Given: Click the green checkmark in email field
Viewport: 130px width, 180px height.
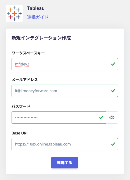Looking at the screenshot, I should point(113,91).
